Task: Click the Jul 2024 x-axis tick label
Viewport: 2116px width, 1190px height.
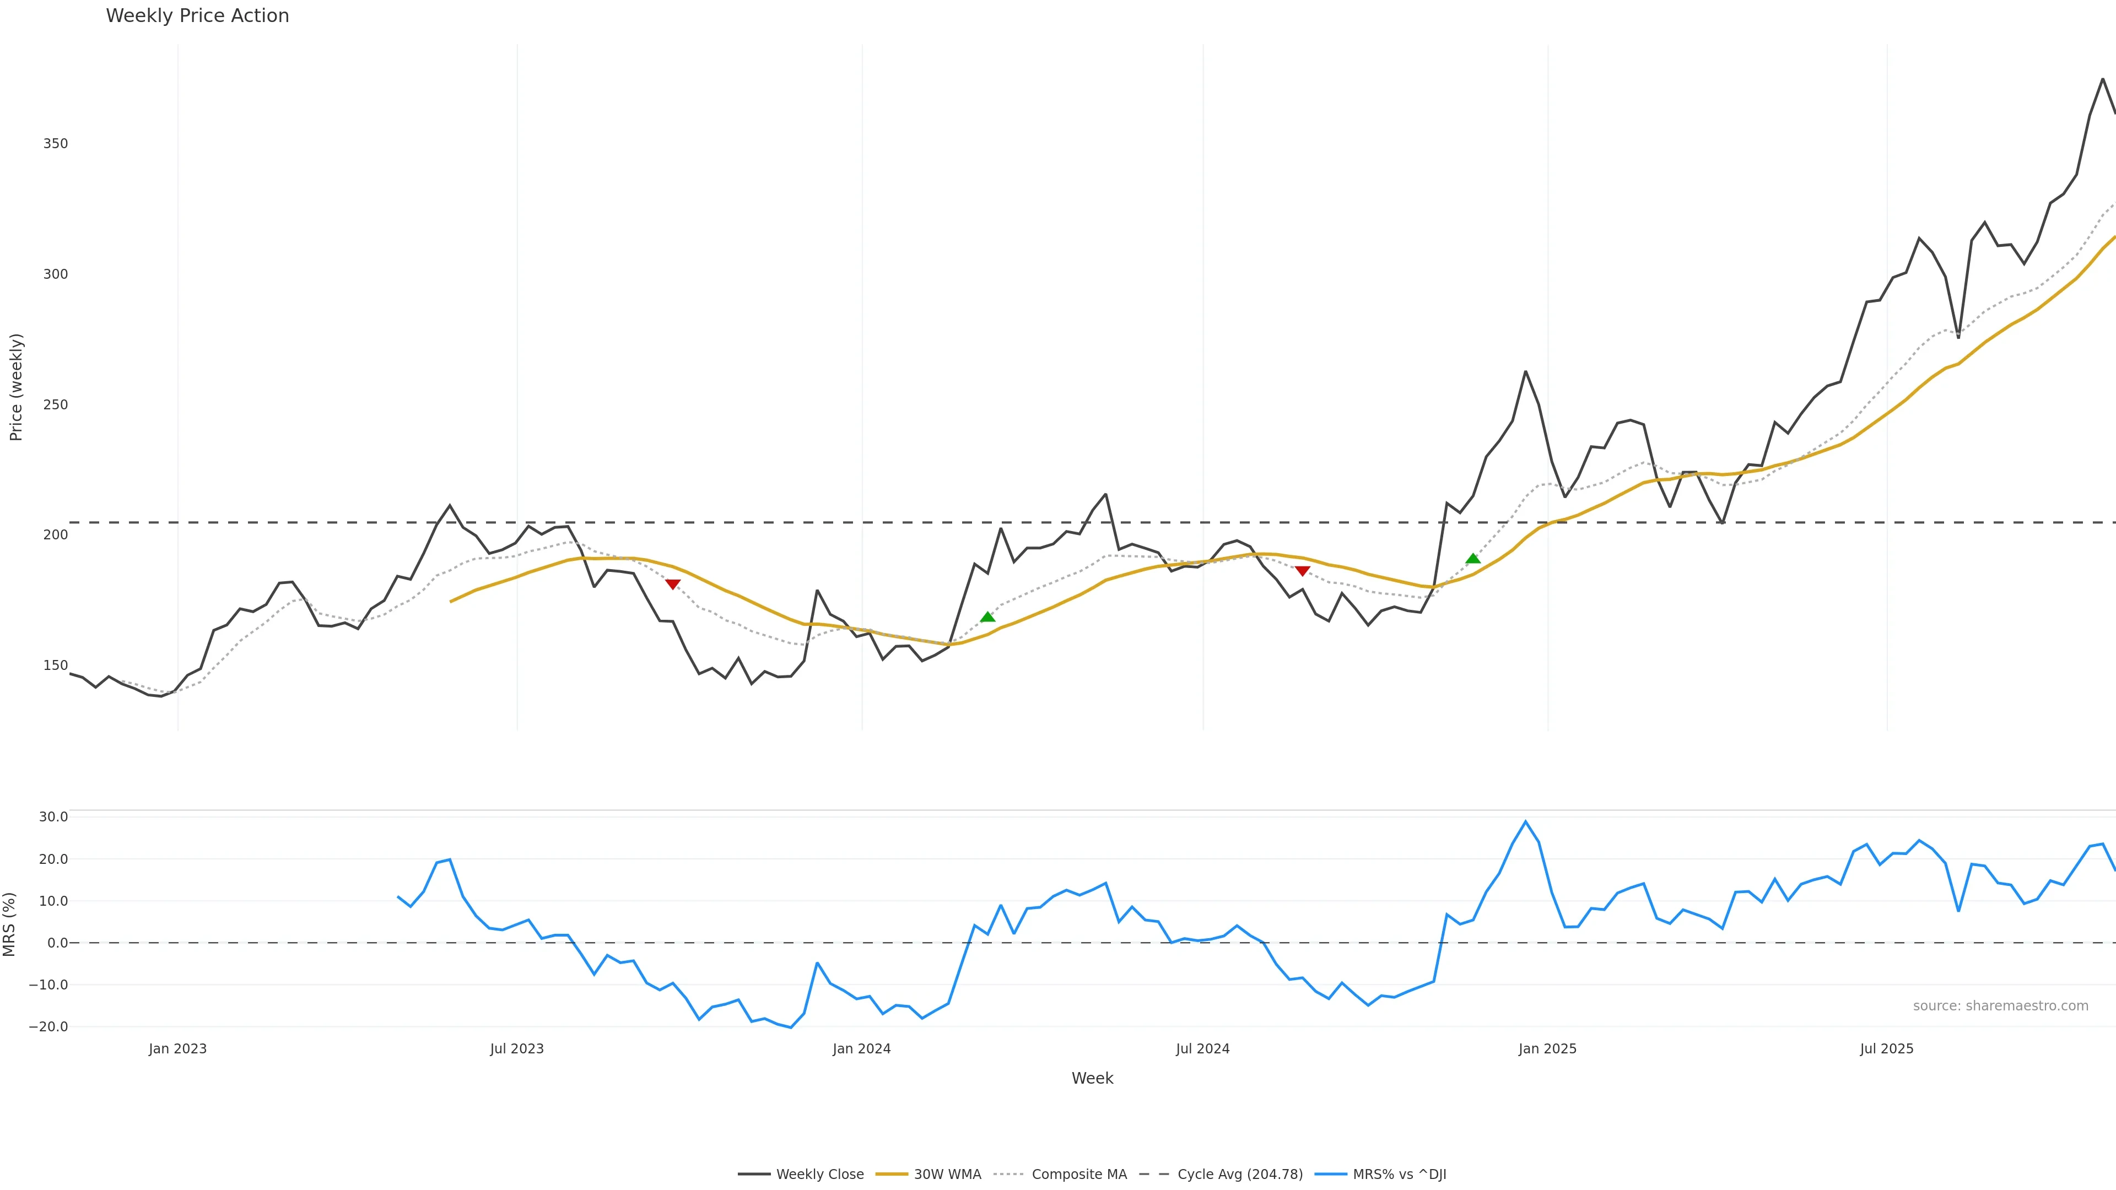Action: [1202, 1049]
